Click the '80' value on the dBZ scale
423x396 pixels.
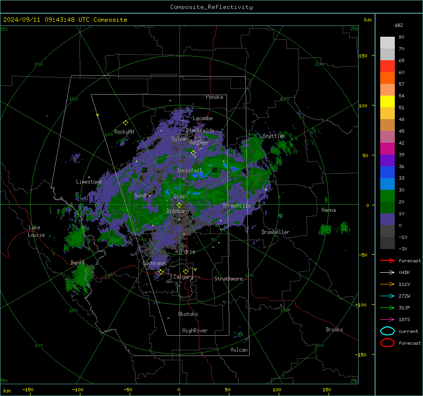point(401,37)
